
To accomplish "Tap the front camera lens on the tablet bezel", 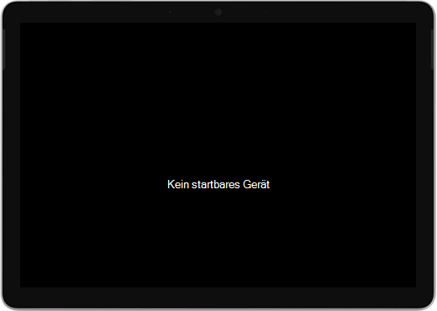I will tap(218, 12).
